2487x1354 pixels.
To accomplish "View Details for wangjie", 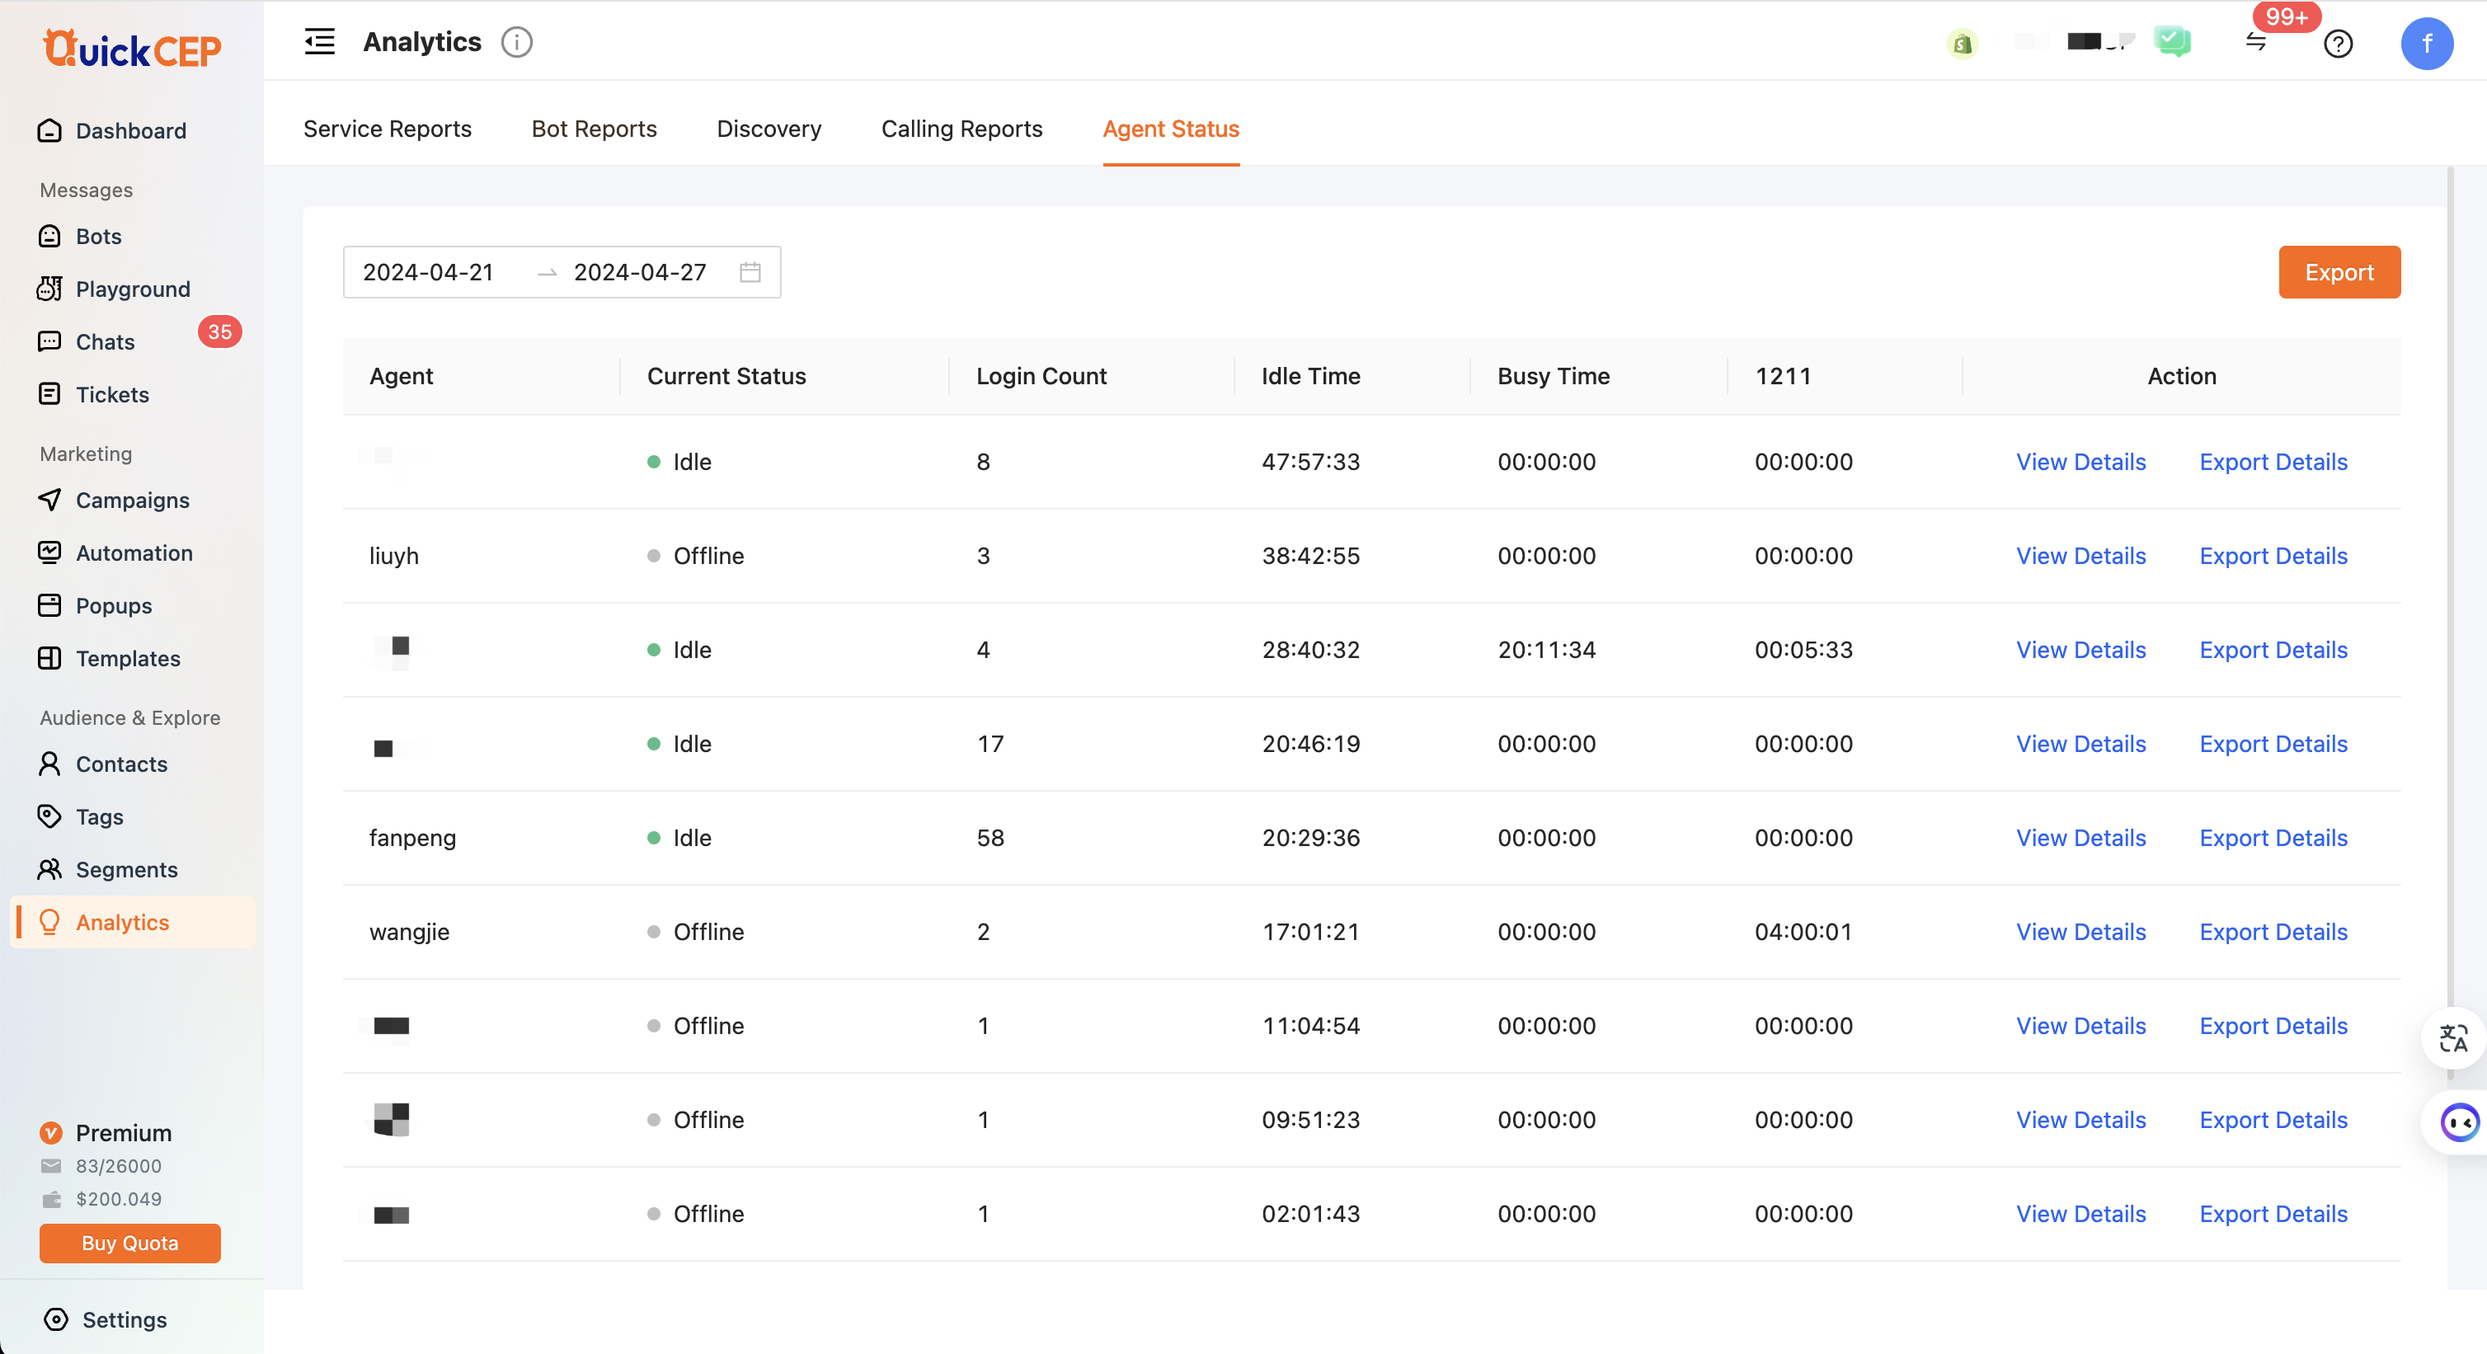I will [x=2080, y=932].
